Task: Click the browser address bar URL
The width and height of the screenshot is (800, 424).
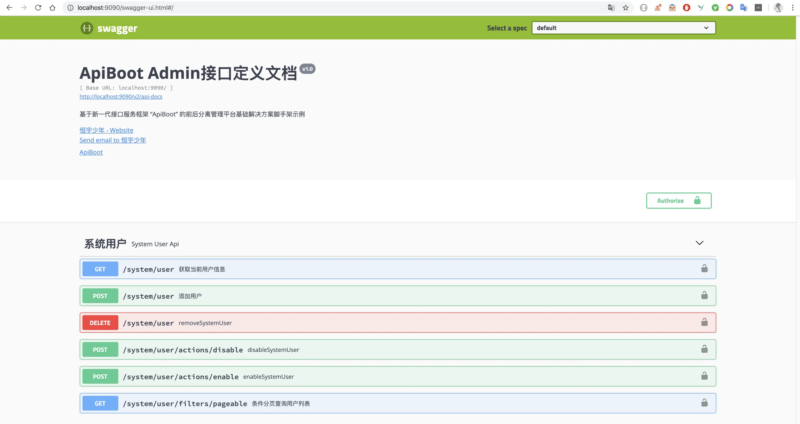Action: pos(125,8)
